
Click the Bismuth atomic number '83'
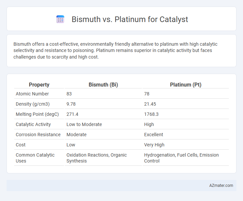tap(69, 94)
